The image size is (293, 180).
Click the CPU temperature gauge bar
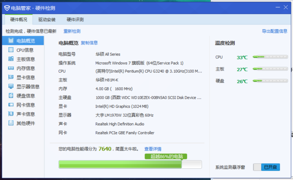(270, 57)
